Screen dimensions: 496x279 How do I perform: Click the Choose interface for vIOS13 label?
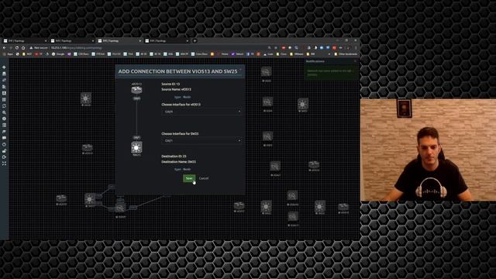181,105
